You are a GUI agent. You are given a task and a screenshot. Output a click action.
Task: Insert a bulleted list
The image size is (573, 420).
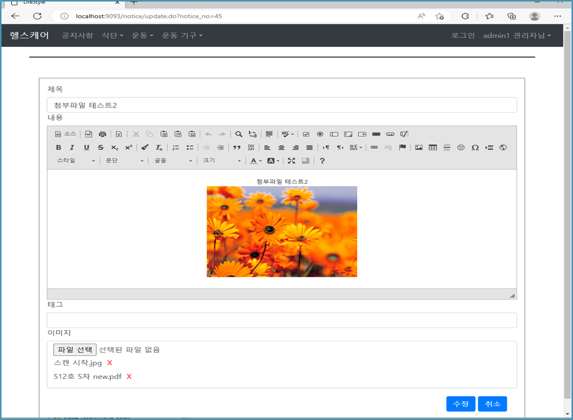[x=190, y=147]
